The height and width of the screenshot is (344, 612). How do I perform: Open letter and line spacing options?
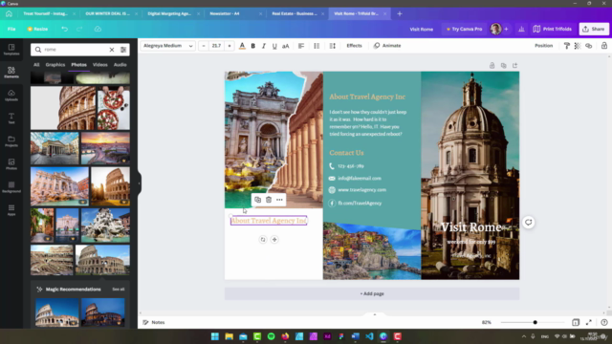(x=333, y=46)
